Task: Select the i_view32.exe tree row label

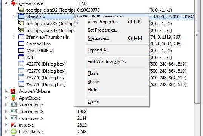Action: click(x=31, y=3)
